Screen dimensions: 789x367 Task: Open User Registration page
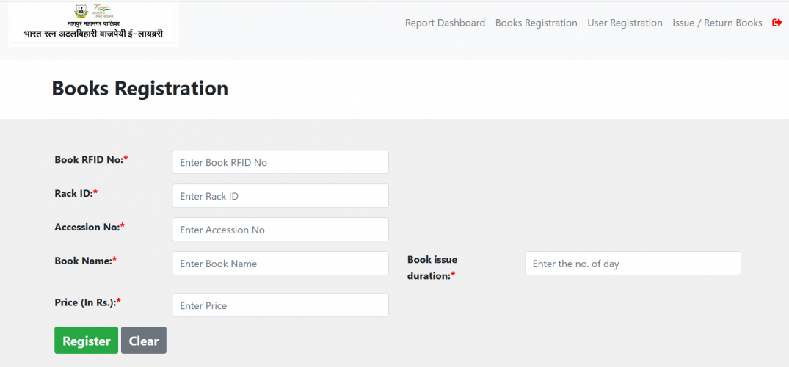pos(625,23)
